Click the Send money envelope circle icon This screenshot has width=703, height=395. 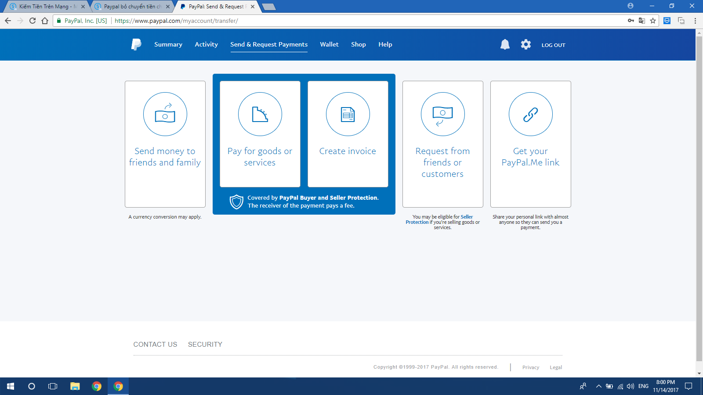point(165,114)
